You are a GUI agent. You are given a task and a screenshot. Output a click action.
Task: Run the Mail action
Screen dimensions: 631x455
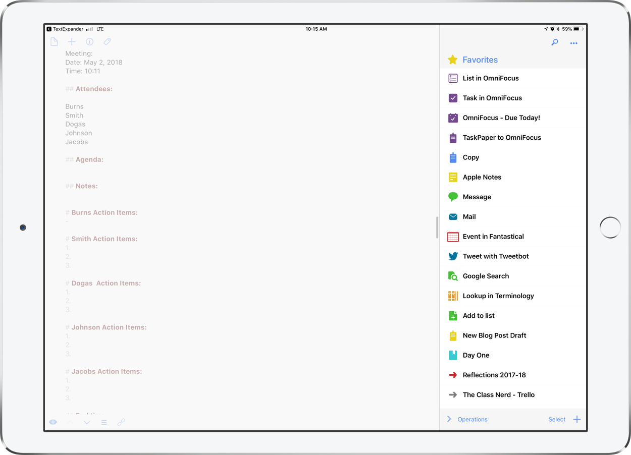pos(513,216)
